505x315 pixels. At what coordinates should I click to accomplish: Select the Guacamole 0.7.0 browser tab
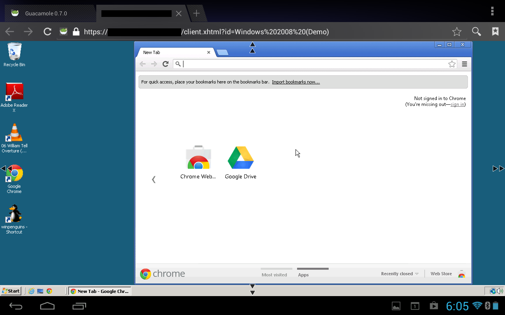[46, 13]
